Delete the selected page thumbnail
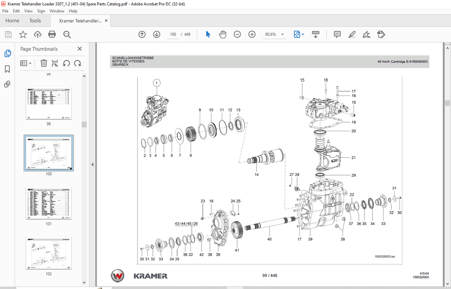451x289 pixels. coord(44,63)
